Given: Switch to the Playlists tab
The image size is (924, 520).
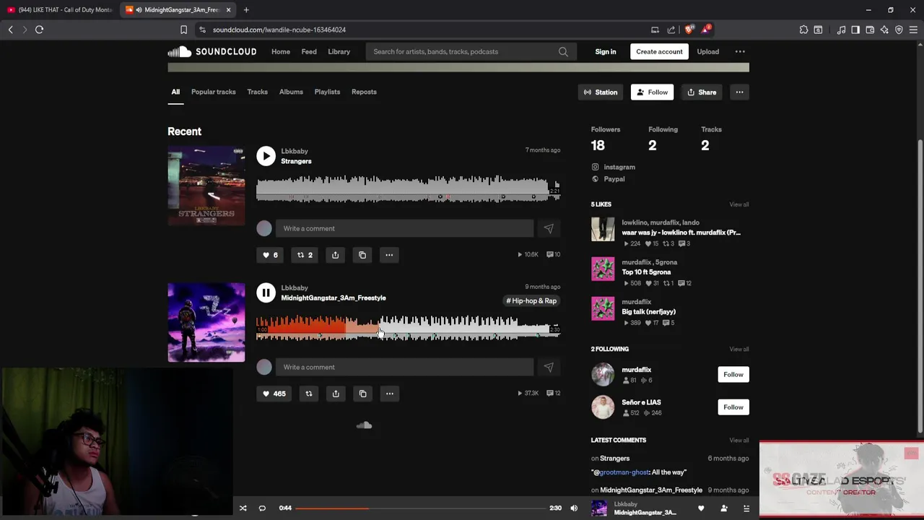Looking at the screenshot, I should click(327, 92).
